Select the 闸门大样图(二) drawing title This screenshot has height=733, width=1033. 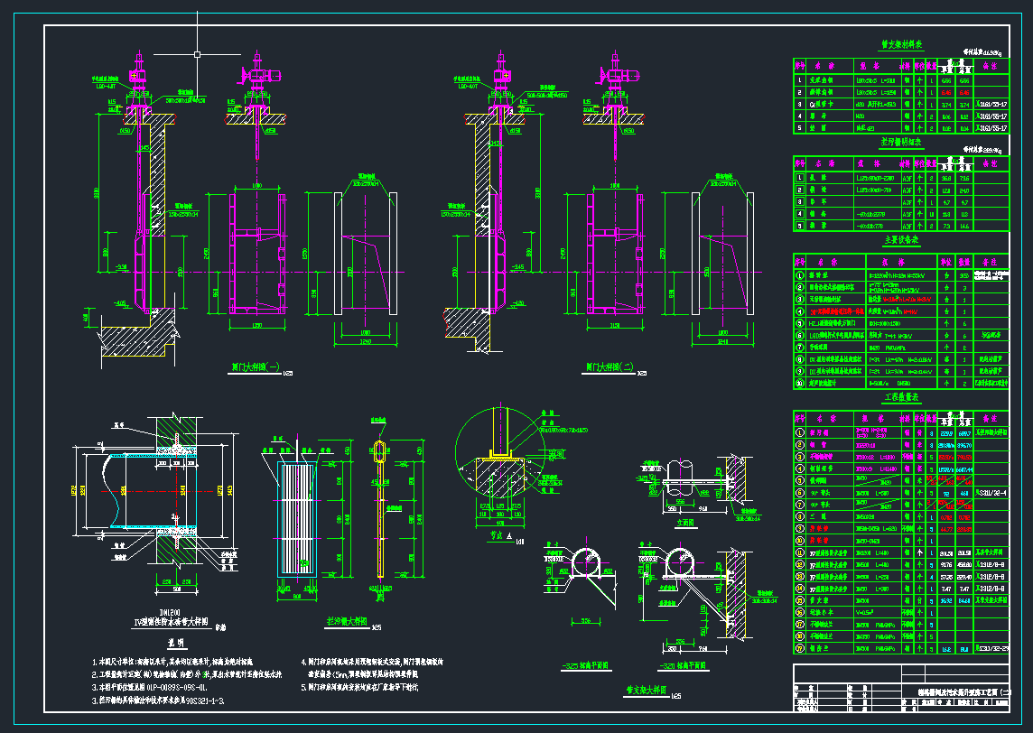610,367
